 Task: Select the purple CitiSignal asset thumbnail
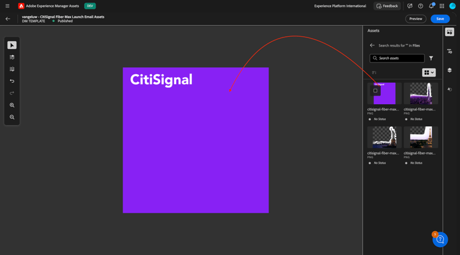tap(385, 93)
